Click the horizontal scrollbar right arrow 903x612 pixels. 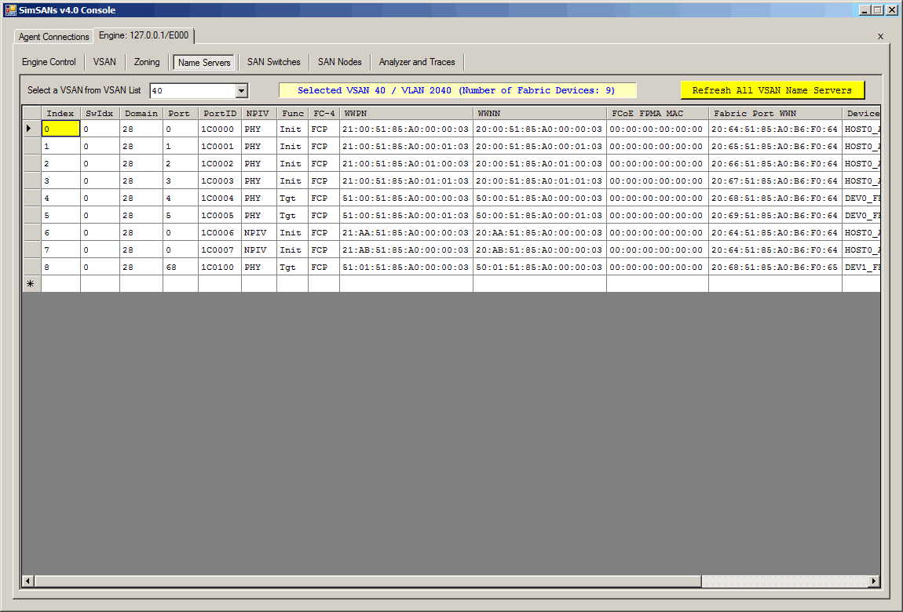click(x=874, y=581)
